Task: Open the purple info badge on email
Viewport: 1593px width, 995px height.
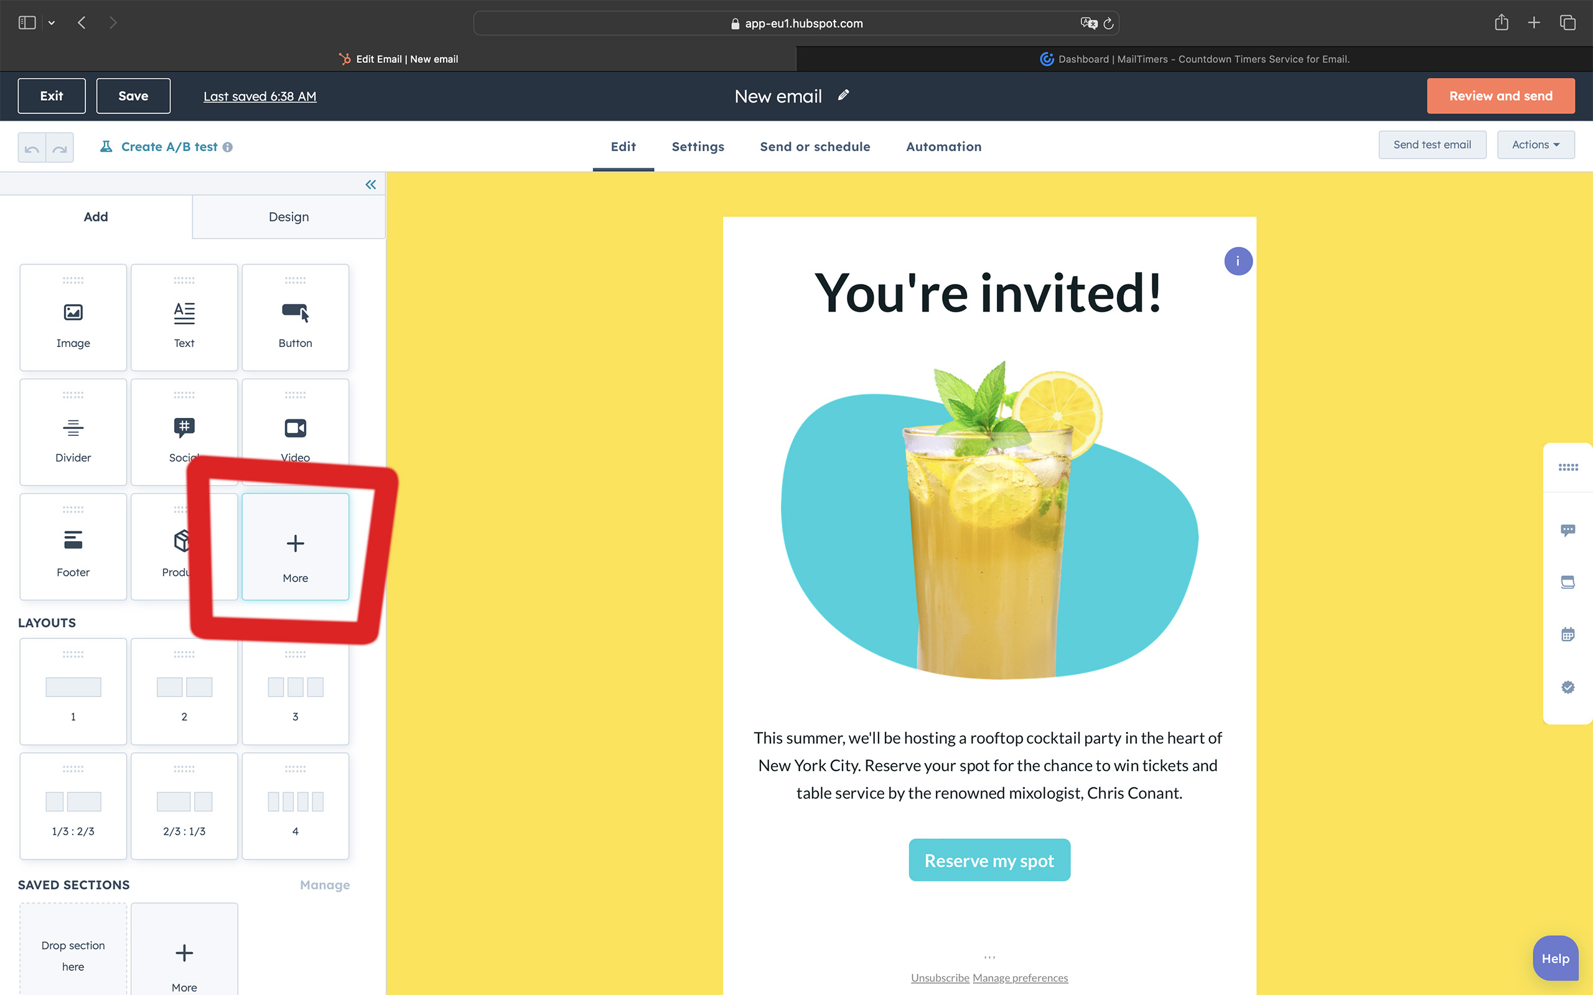Action: (x=1238, y=261)
